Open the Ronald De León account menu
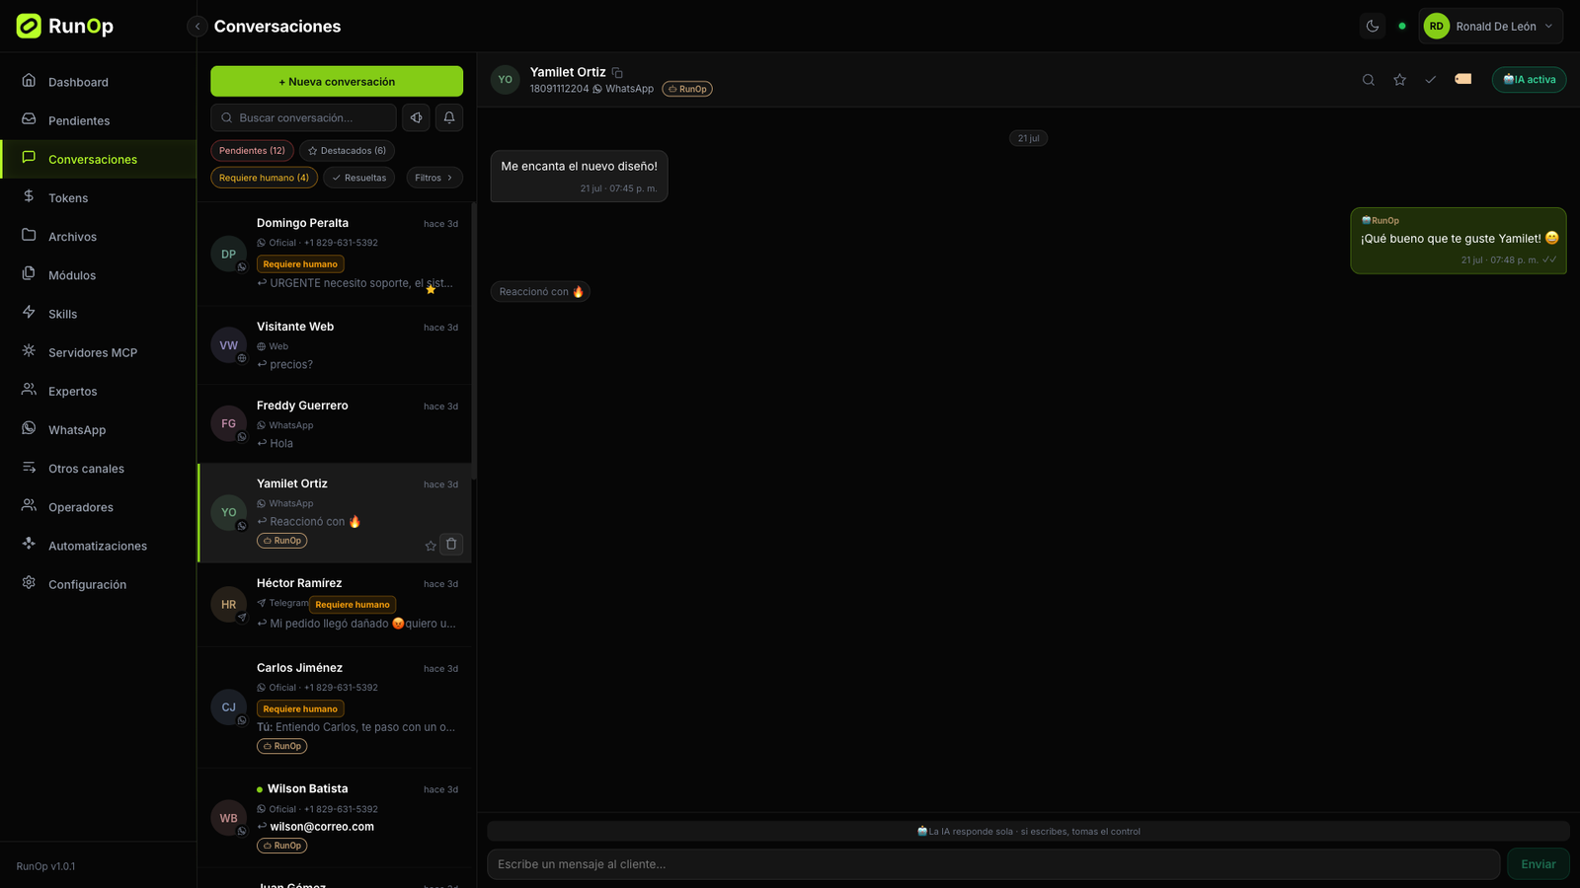Viewport: 1580px width, 888px height. [x=1491, y=27]
